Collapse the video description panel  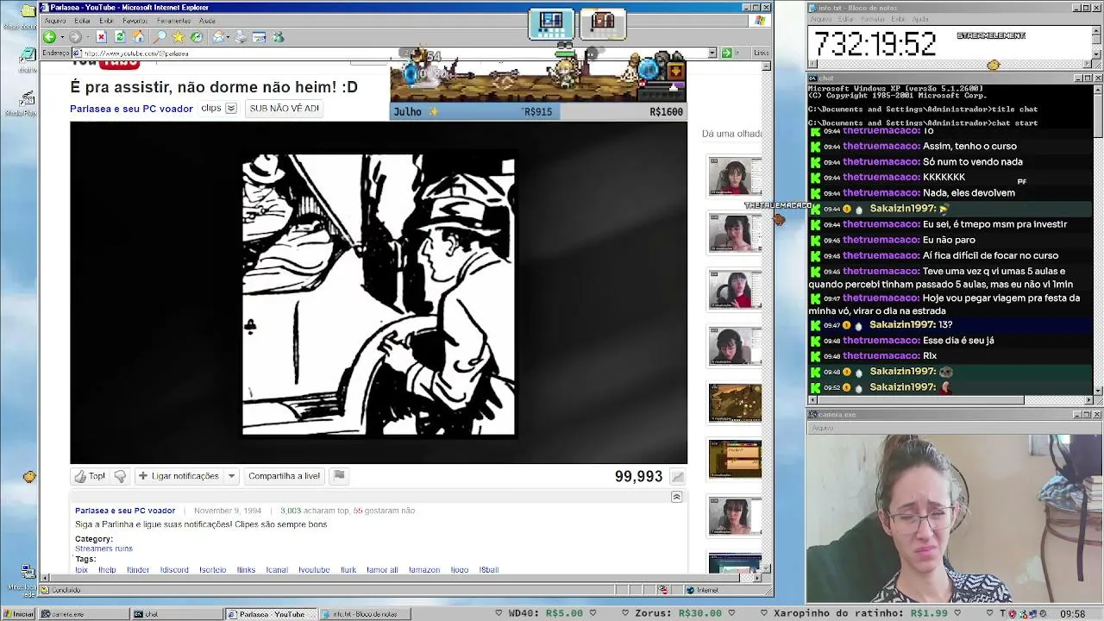tap(676, 497)
